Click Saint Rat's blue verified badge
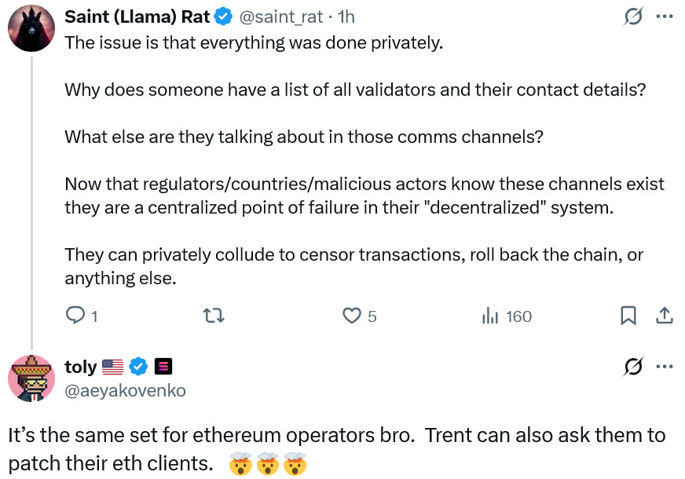 224,17
